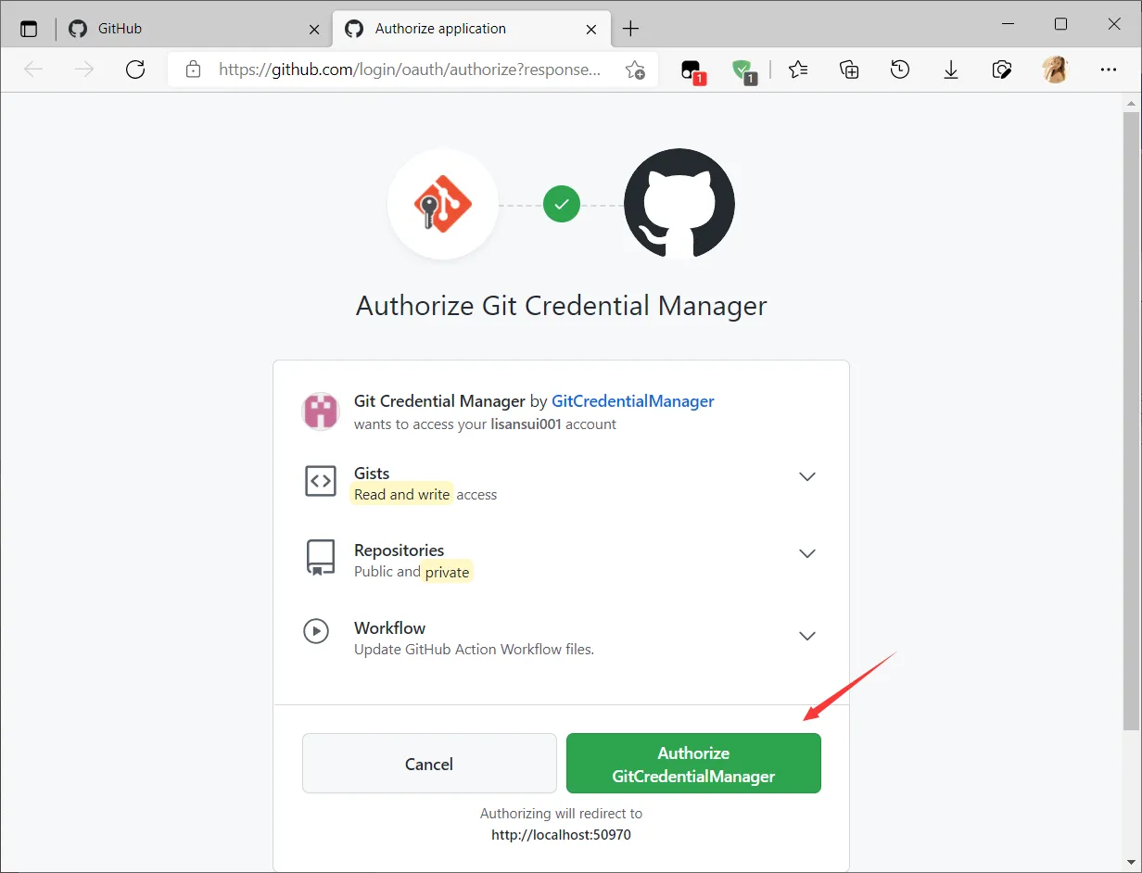1142x873 pixels.
Task: Cancel the authorization request
Action: [x=429, y=764]
